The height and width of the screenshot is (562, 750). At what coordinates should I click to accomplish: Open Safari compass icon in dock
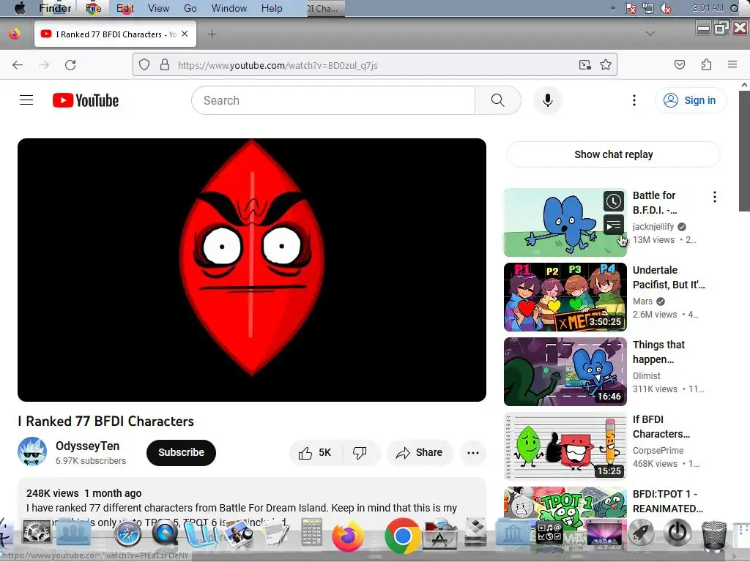127,533
